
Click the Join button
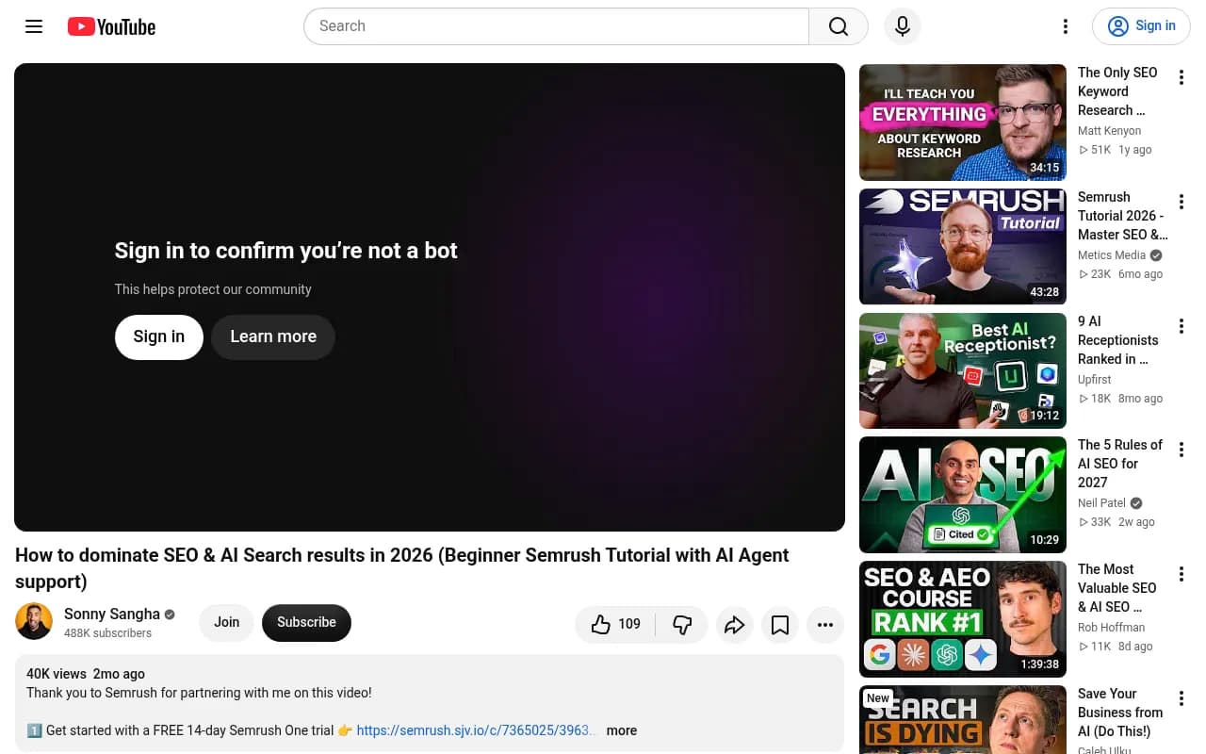(x=226, y=622)
